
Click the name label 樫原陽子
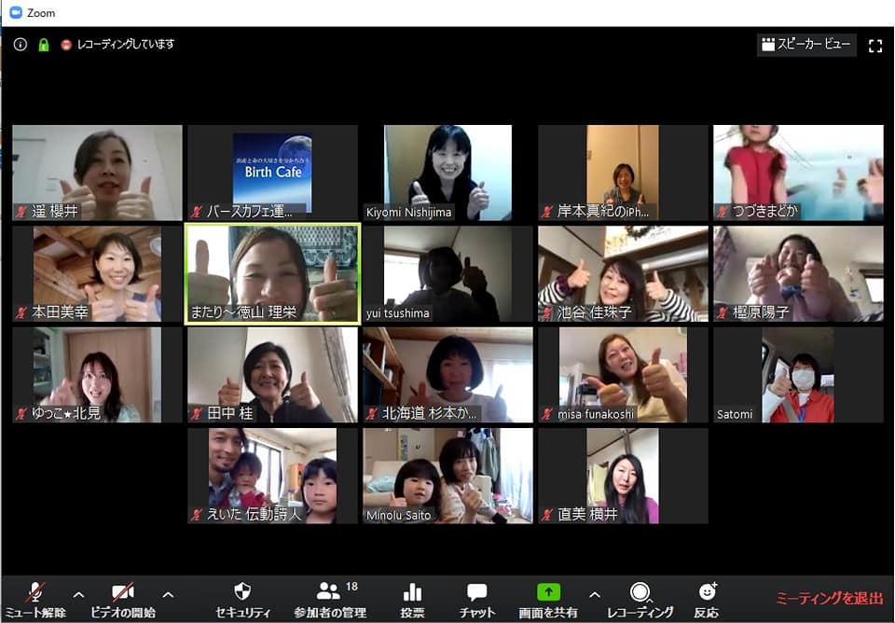click(761, 312)
